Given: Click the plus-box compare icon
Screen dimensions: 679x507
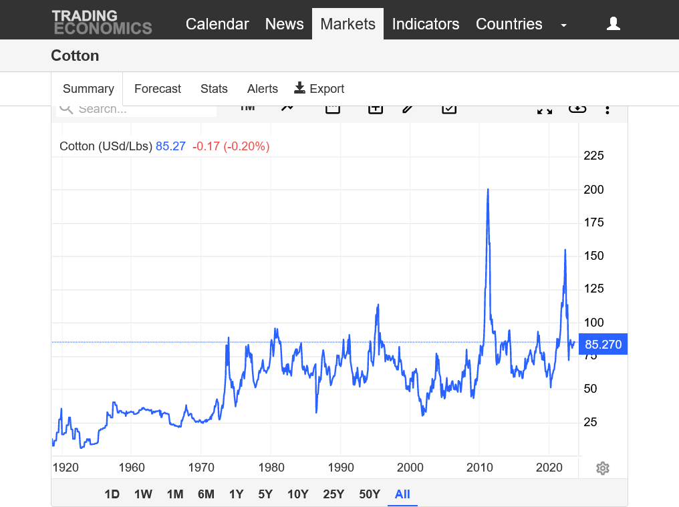Looking at the screenshot, I should tap(376, 109).
